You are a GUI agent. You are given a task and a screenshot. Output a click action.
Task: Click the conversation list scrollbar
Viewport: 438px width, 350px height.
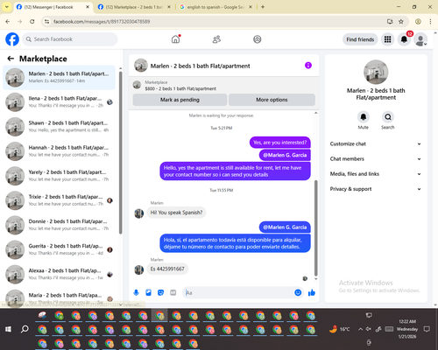click(121, 152)
